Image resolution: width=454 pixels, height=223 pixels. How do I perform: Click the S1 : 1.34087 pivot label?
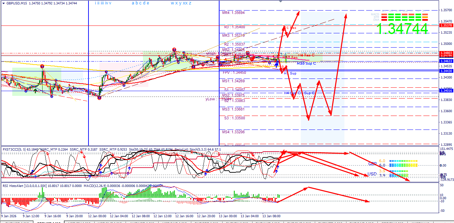(234, 90)
